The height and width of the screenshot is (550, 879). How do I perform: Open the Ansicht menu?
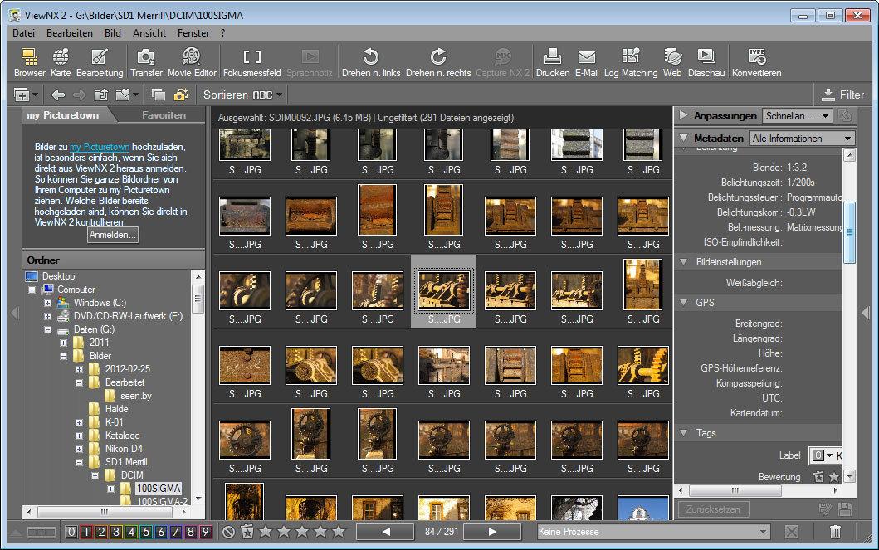click(149, 33)
